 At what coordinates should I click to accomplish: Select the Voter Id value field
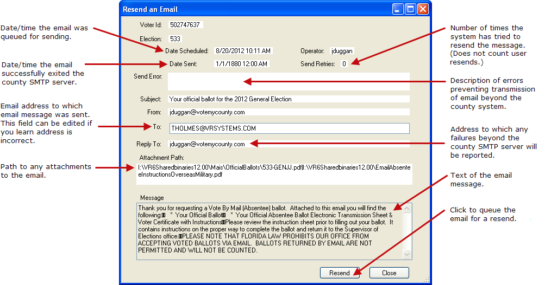tap(185, 25)
